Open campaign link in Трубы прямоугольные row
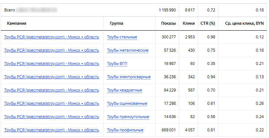Image resolution: width=269 pixels, height=138 pixels. coord(52,117)
